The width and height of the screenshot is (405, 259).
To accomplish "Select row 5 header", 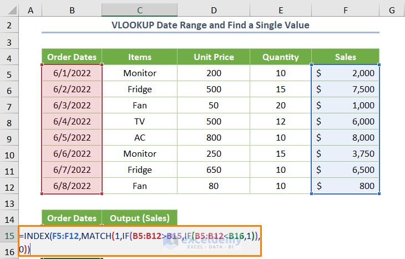I will 9,73.
